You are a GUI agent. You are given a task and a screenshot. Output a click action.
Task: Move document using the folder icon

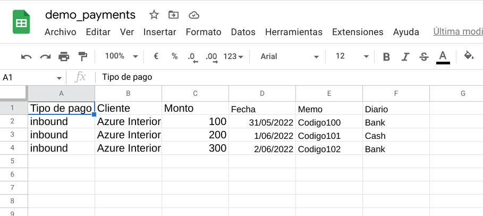click(174, 15)
